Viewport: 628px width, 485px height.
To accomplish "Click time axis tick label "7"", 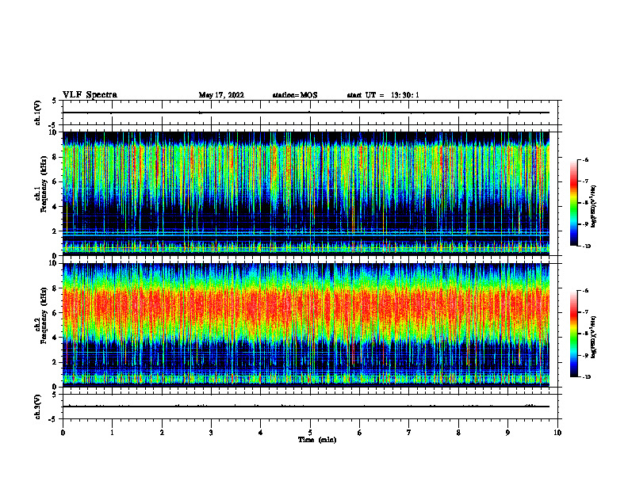I will [x=409, y=433].
